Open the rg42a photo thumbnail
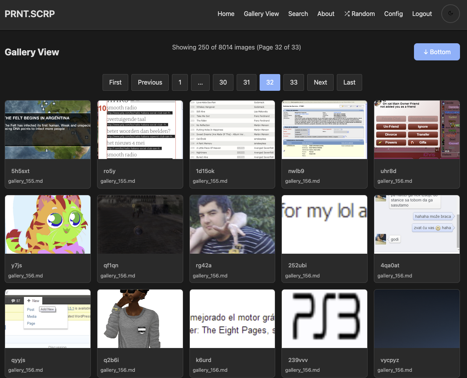 click(232, 224)
